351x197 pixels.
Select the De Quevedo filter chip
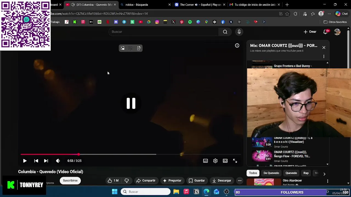tap(271, 173)
